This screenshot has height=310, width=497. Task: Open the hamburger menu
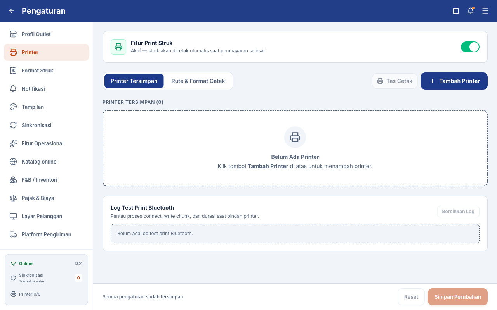pyautogui.click(x=485, y=11)
